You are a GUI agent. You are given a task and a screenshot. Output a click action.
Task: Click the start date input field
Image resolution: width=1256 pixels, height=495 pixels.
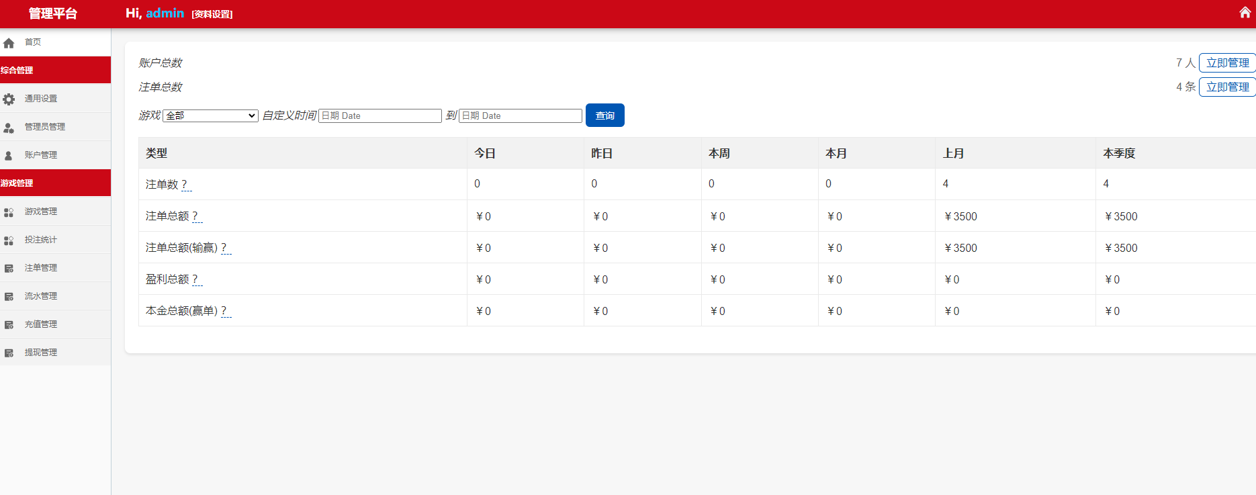coord(379,116)
